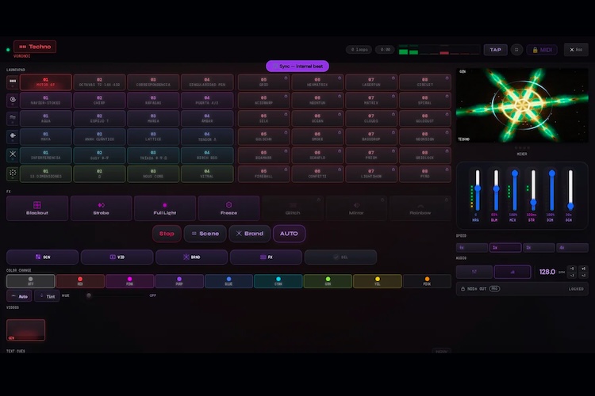595x396 pixels.
Task: Click the sync icon in the Sync pill
Action: tap(275, 67)
